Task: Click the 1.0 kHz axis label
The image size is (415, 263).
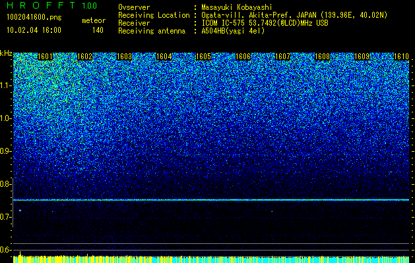Action: (x=5, y=118)
